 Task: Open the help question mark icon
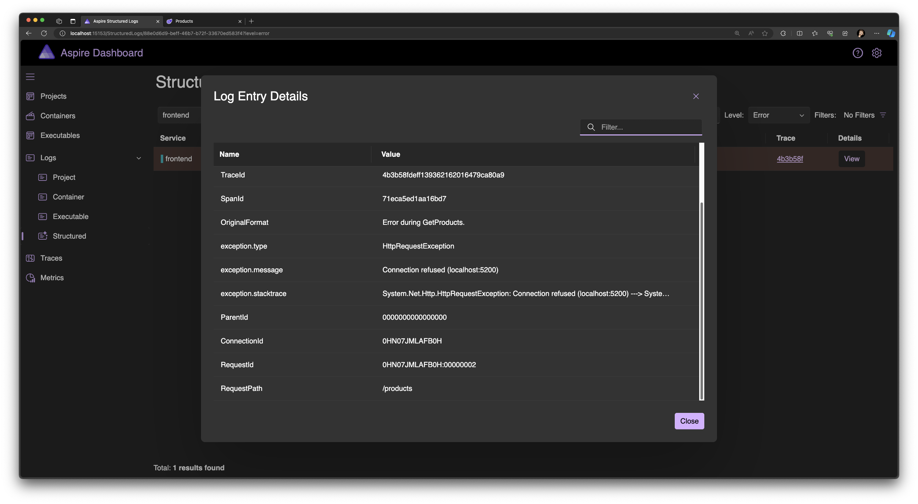pos(858,53)
